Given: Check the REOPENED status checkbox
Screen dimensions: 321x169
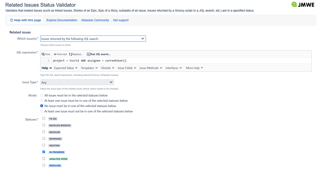Looking at the screenshot, I should tap(44, 138).
